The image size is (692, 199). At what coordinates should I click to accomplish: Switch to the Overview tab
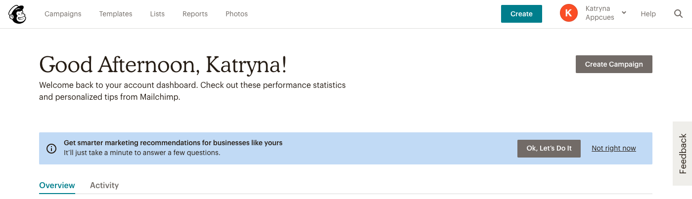click(57, 186)
